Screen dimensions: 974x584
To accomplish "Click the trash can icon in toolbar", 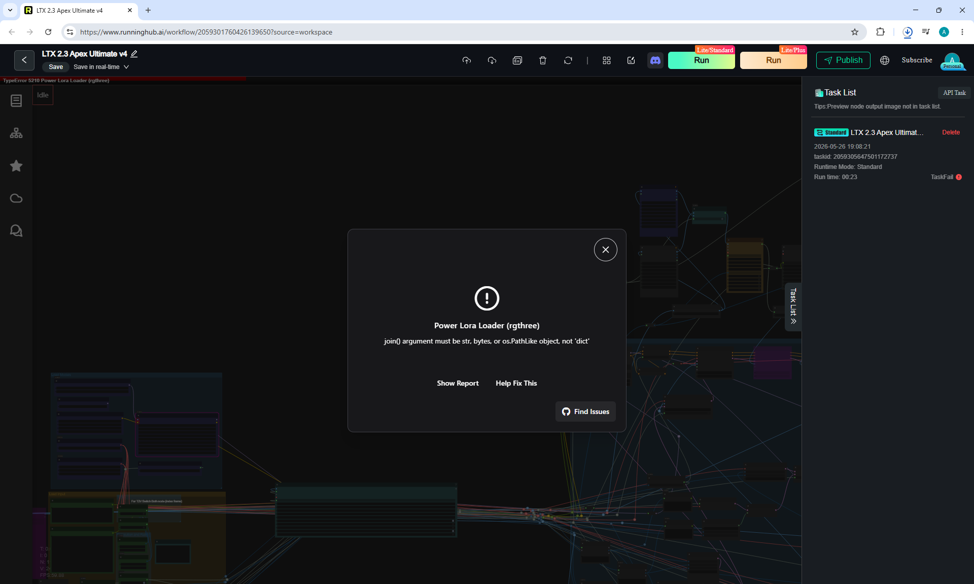I will click(543, 60).
